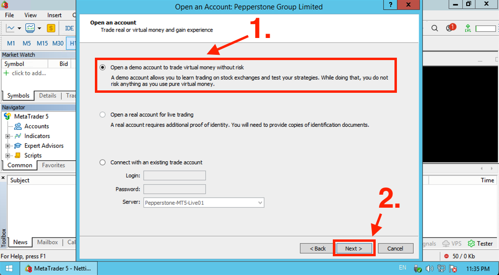Viewport: 499px width, 275px height.
Task: Switch to the News tab in Toolbox
Action: [20, 242]
